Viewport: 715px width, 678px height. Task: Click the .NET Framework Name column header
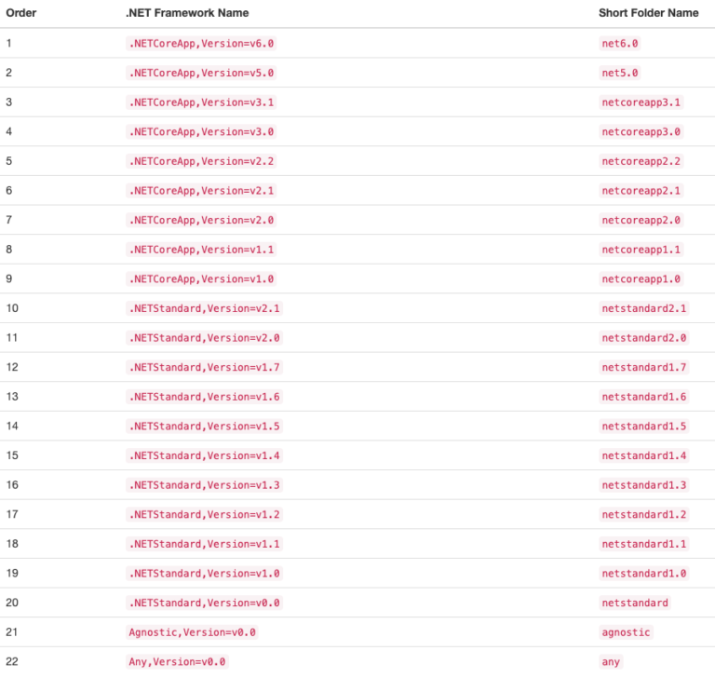(187, 13)
